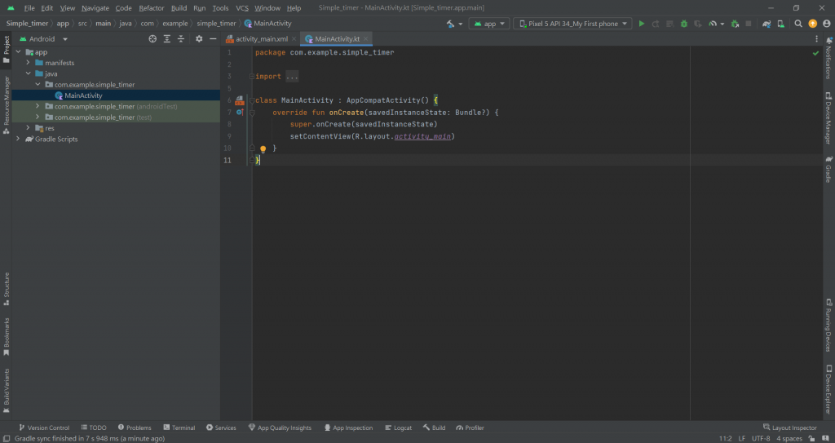Open the Pixel 5 API 34 device dropdown
Image resolution: width=835 pixels, height=443 pixels.
click(x=572, y=24)
